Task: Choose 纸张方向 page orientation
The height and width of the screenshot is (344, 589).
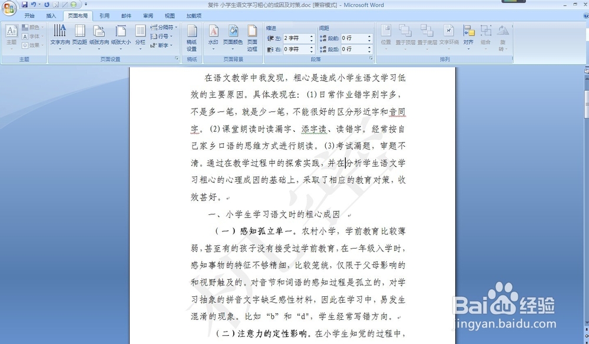Action: click(99, 37)
